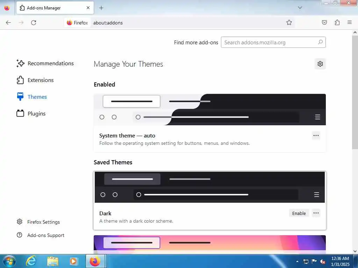
Task: Click the "Saved Themes" heading
Action: click(113, 162)
